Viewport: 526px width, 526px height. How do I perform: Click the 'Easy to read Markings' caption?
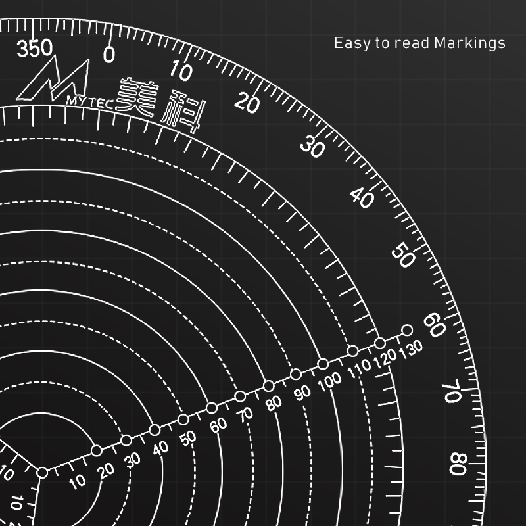tap(419, 43)
